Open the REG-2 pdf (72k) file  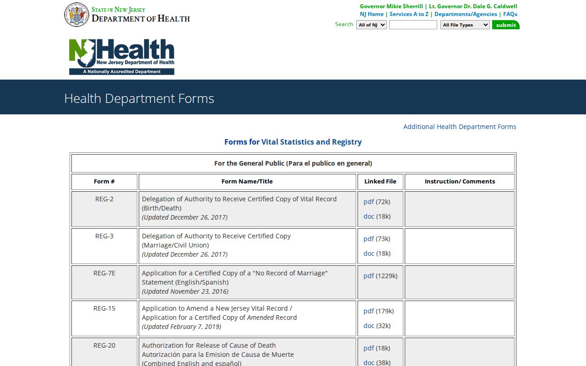(x=369, y=202)
